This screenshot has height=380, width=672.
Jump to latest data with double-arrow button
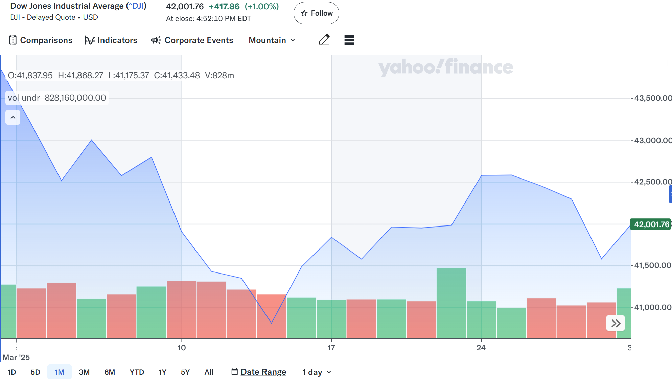pyautogui.click(x=616, y=323)
